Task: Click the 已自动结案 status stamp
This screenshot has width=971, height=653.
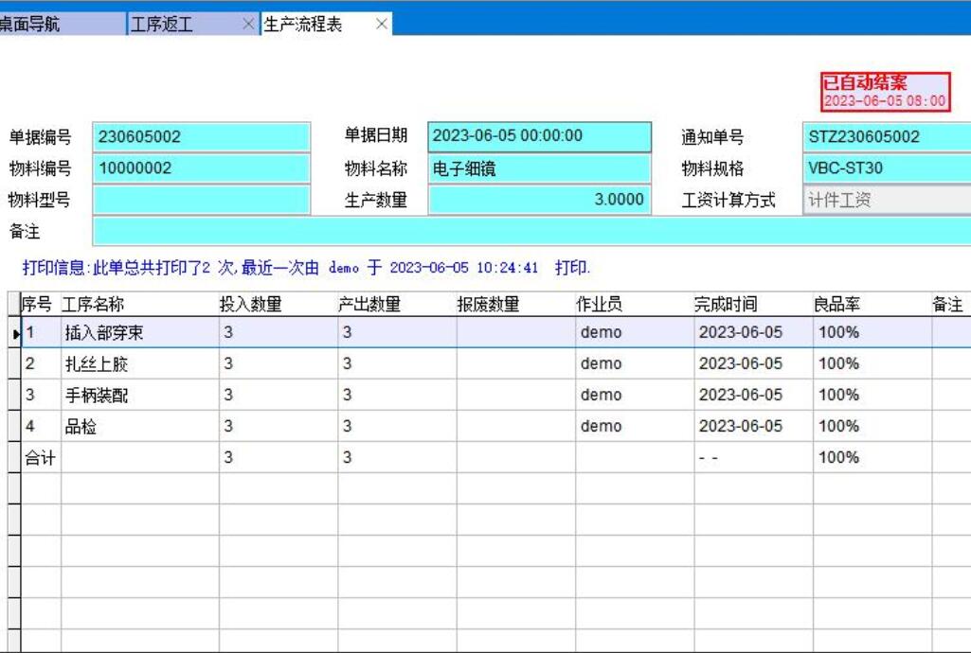Action: tap(885, 92)
